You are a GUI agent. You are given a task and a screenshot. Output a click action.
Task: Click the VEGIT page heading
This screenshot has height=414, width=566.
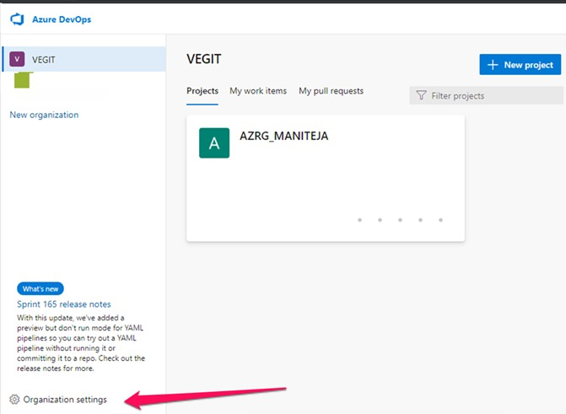coord(204,59)
